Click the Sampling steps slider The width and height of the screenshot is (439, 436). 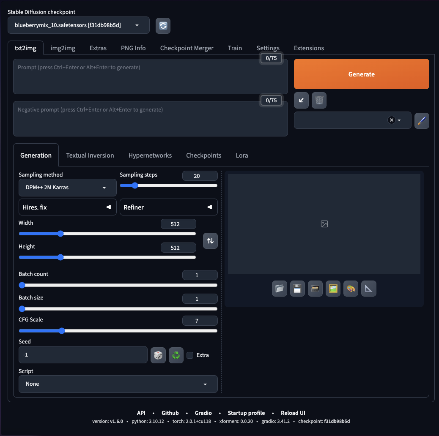[169, 185]
